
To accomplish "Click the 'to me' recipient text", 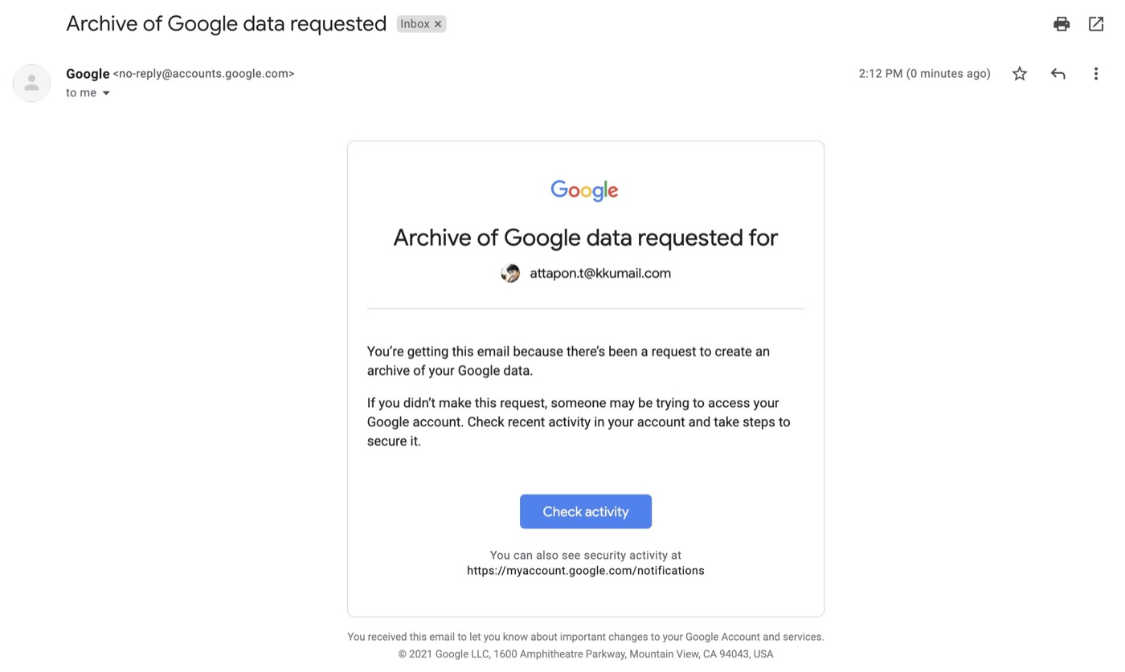I will coord(81,93).
